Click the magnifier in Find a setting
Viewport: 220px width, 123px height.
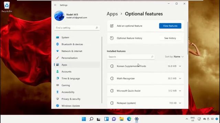[97, 28]
